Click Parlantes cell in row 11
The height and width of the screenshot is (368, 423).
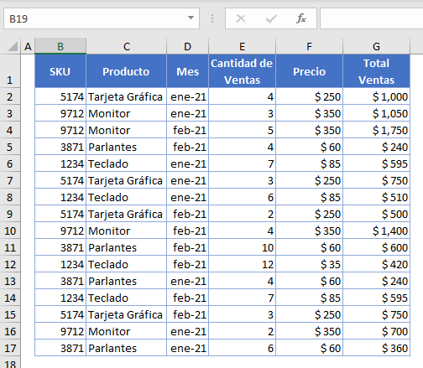pyautogui.click(x=127, y=247)
